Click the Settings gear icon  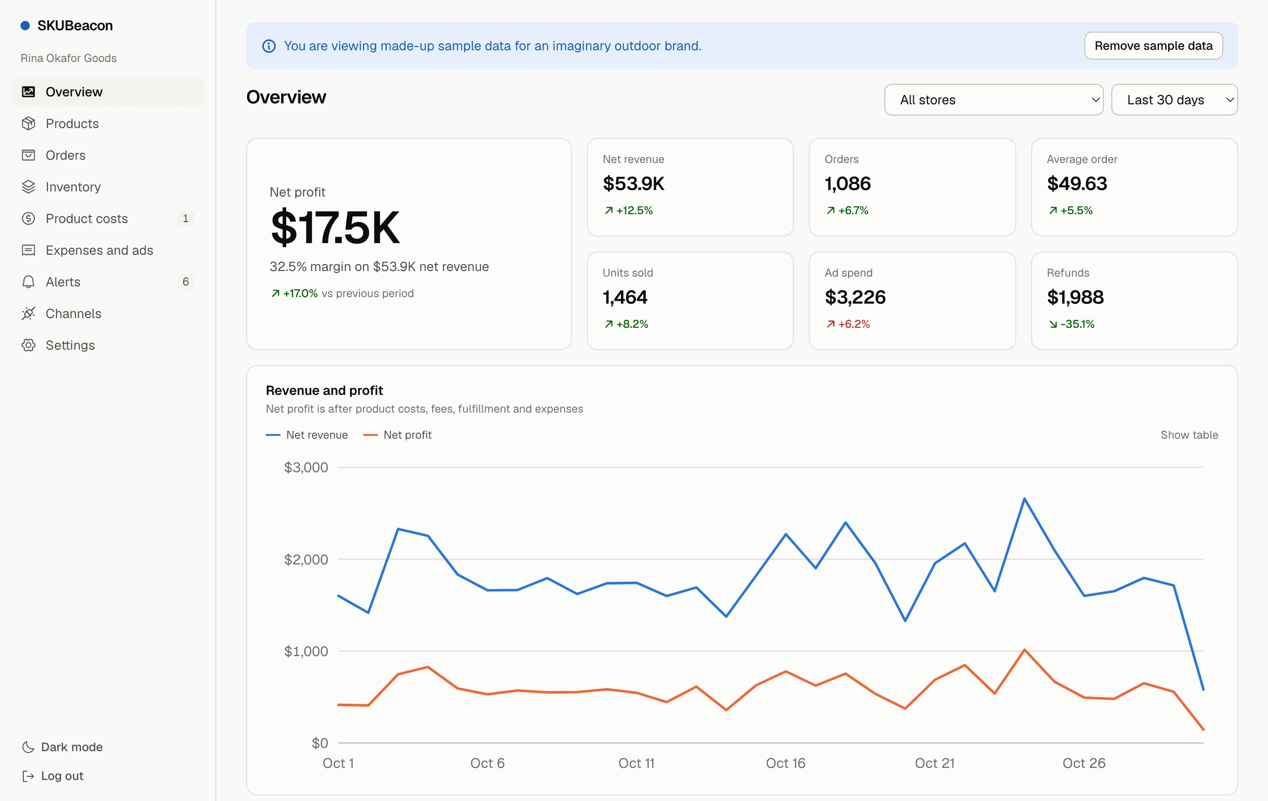28,345
